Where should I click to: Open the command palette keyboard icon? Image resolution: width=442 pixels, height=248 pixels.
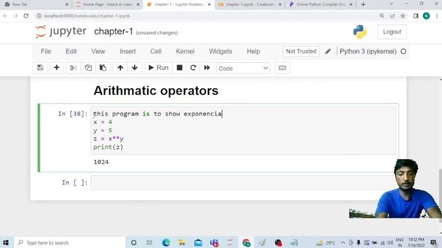282,68
